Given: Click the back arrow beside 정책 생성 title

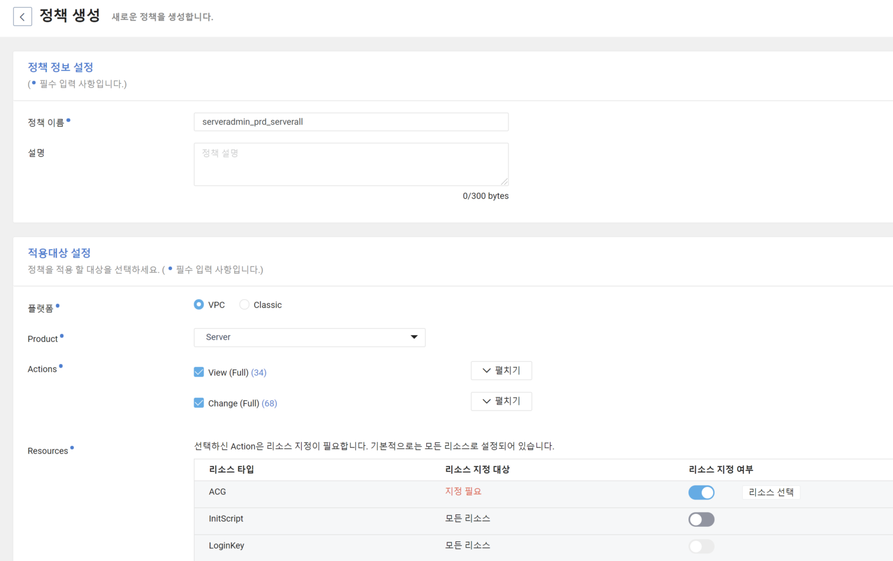Looking at the screenshot, I should 22,16.
